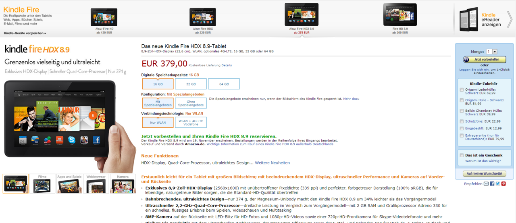The width and height of the screenshot is (516, 223).
Task: Choose 64 GB storage option
Action: (x=224, y=84)
